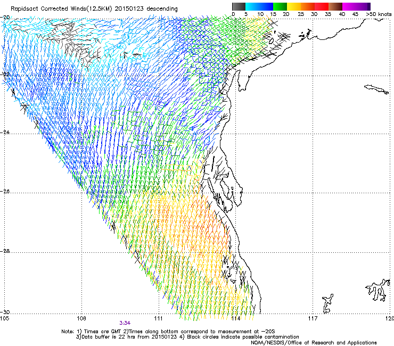
Task: Click the island outline at lower right corner
Action: tap(378, 290)
